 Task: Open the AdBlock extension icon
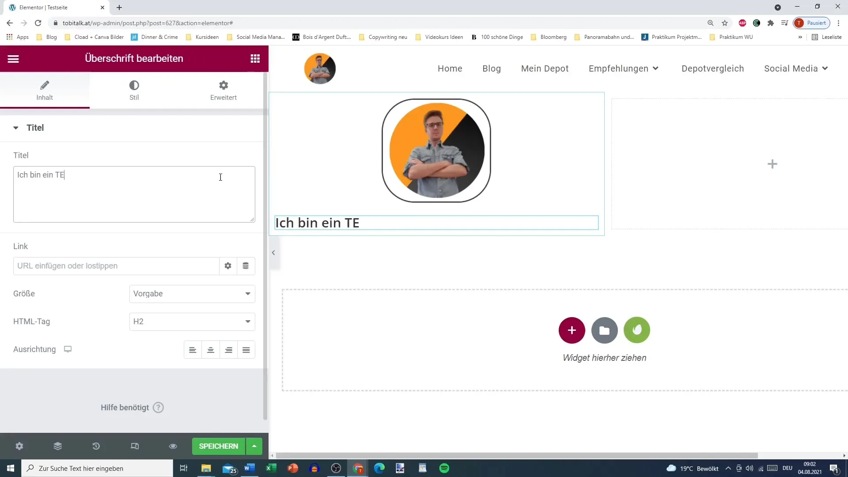pos(742,23)
